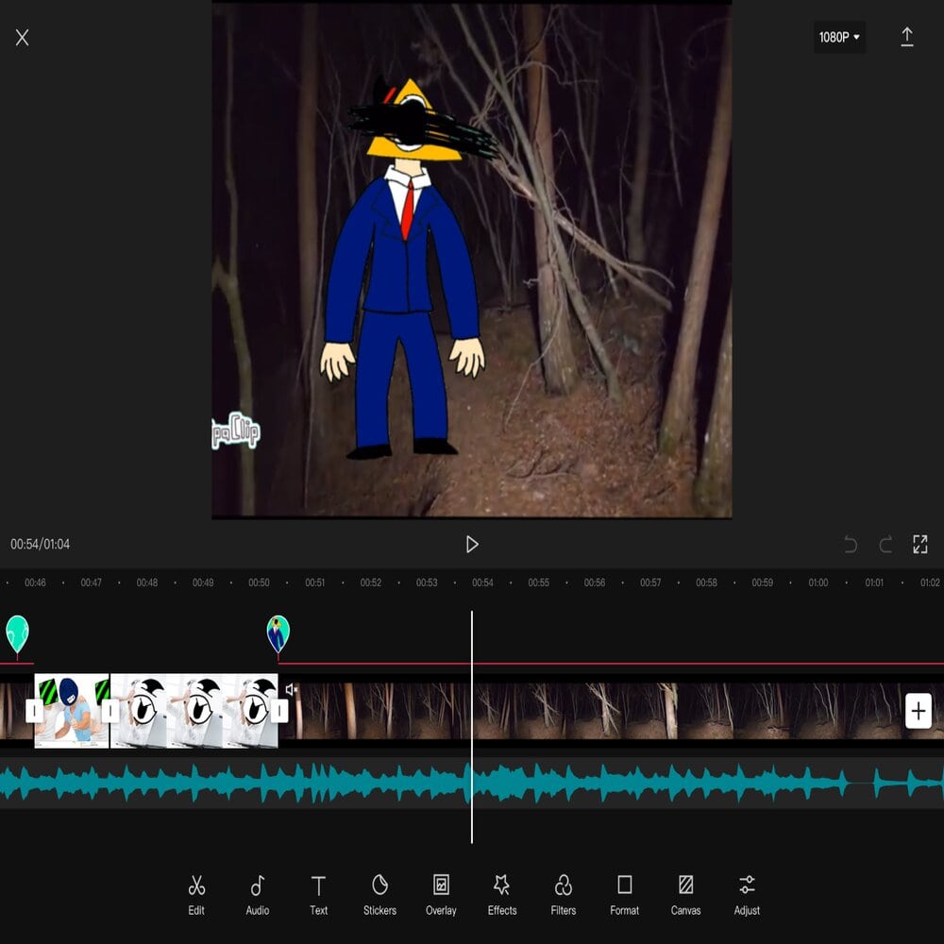Viewport: 944px width, 944px height.
Task: Add a new clip with plus button
Action: pyautogui.click(x=919, y=711)
